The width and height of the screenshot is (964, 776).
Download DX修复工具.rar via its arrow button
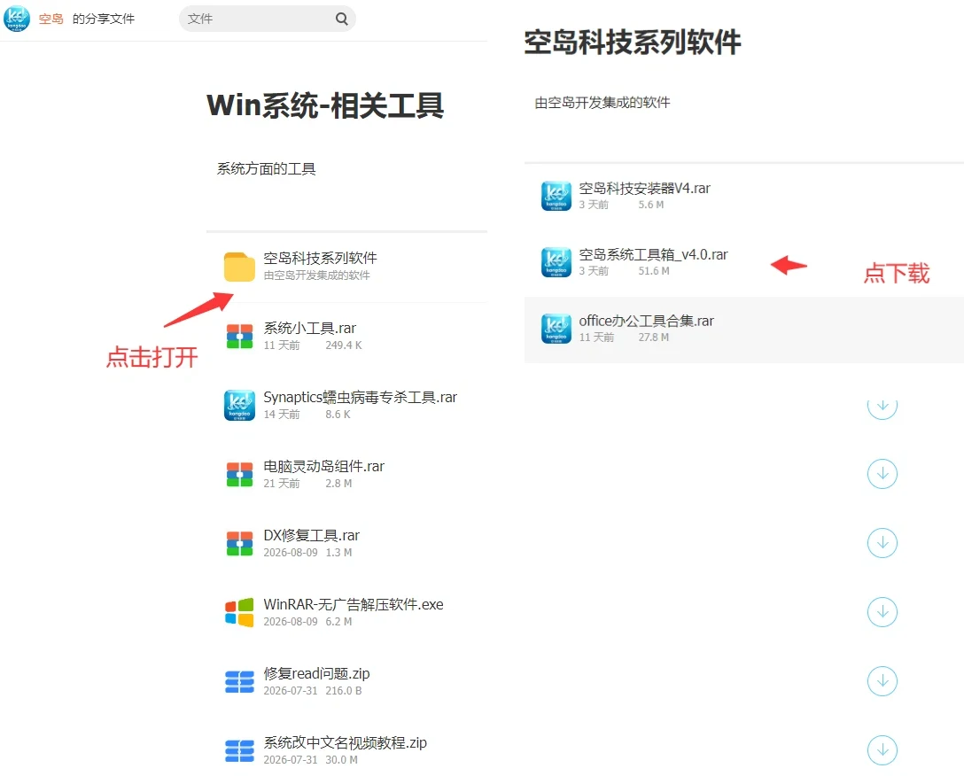(882, 543)
